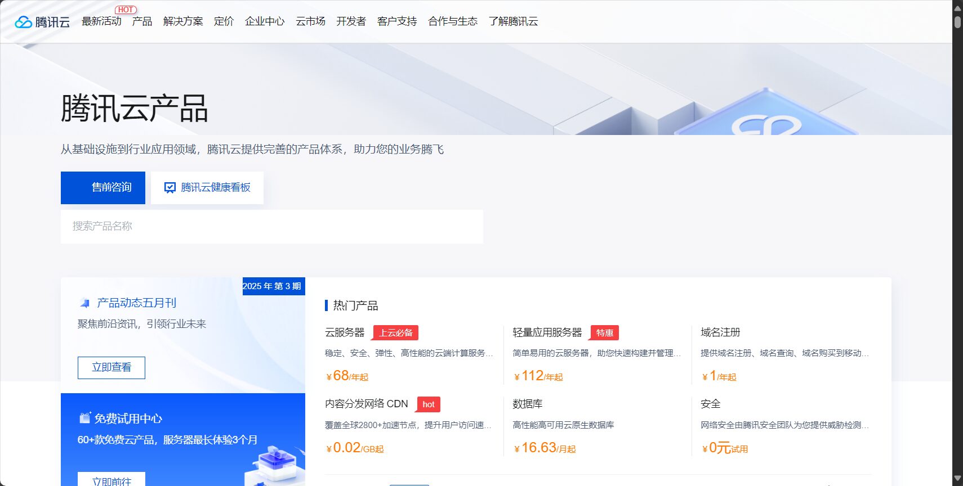The image size is (963, 486).
Task: Open the 合作与生态 menu
Action: [453, 21]
